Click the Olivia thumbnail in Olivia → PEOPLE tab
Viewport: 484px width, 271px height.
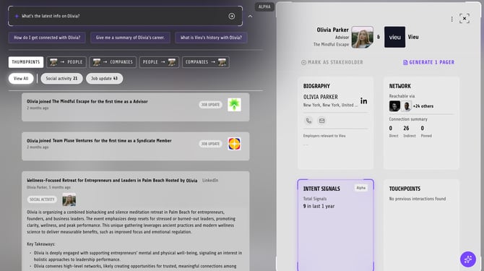tap(53, 62)
